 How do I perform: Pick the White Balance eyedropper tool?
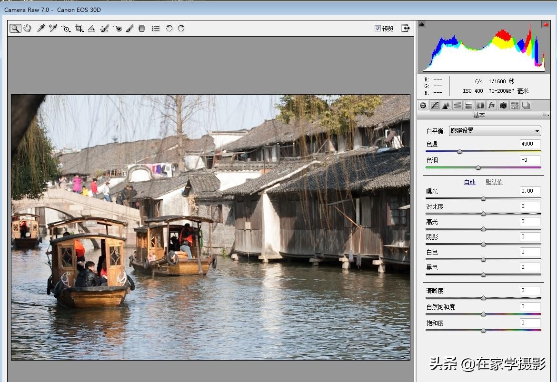[41, 29]
